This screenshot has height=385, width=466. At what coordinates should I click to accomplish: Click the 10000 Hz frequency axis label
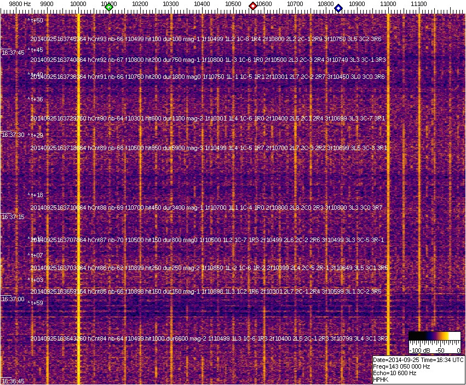point(78,3)
